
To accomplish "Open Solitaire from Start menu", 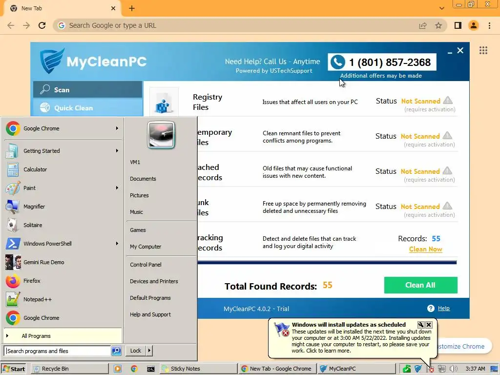I will pyautogui.click(x=62, y=225).
